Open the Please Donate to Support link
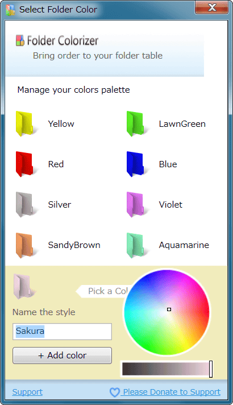The height and width of the screenshot is (405, 233). coord(172,392)
